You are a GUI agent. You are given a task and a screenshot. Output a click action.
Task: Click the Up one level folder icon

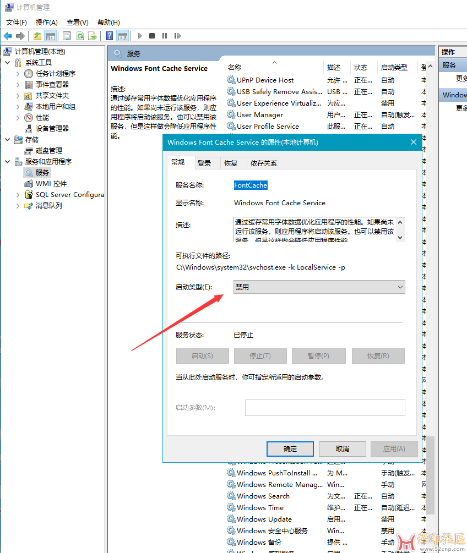37,36
